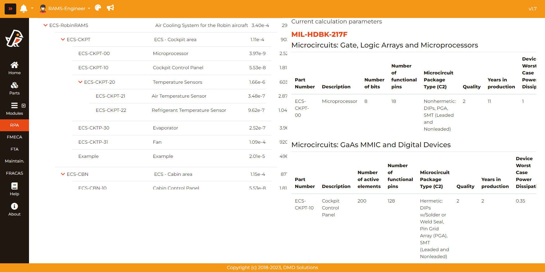Select the ECS-CKTP-31 Fan row
Viewport: 545px width, 272px height.
click(x=157, y=142)
